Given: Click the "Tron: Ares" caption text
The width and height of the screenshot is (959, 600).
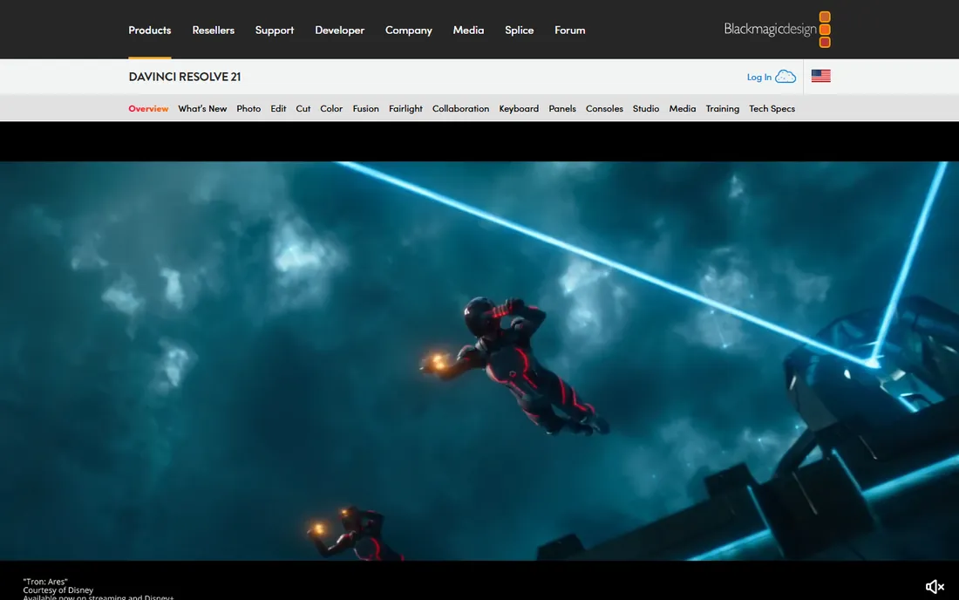Looking at the screenshot, I should pyautogui.click(x=45, y=582).
